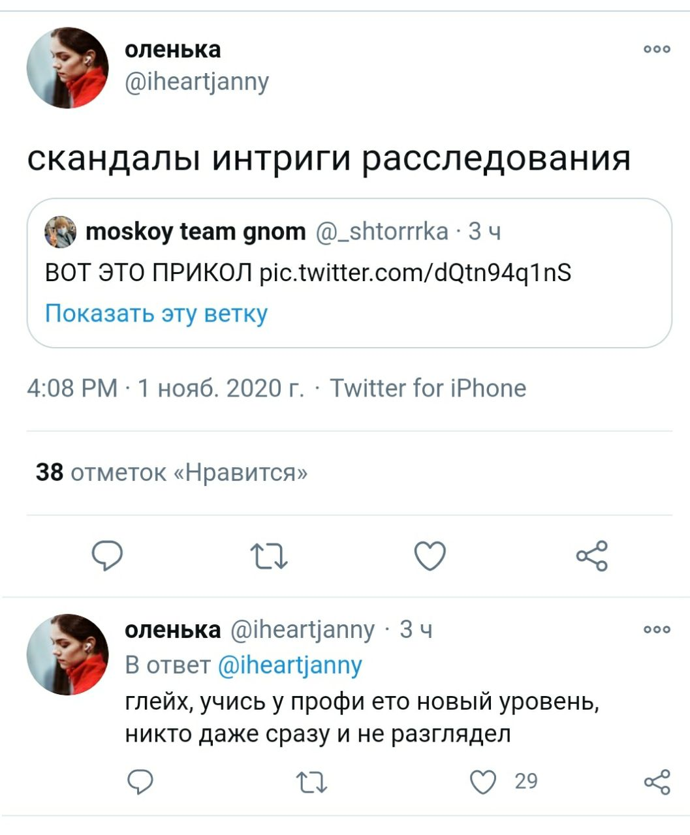This screenshot has width=690, height=835.
Task: Open main tweet author's profile picture
Action: point(67,68)
